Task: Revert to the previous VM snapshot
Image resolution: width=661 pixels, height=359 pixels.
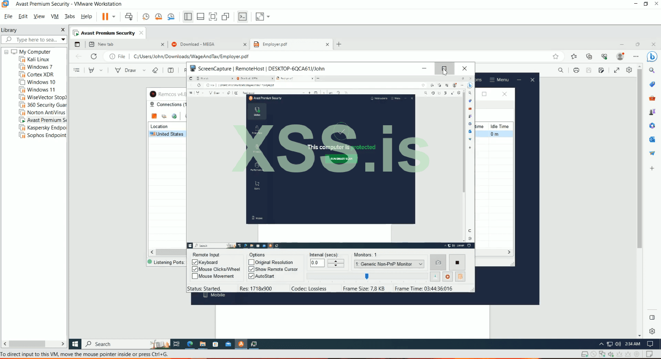Action: [158, 17]
